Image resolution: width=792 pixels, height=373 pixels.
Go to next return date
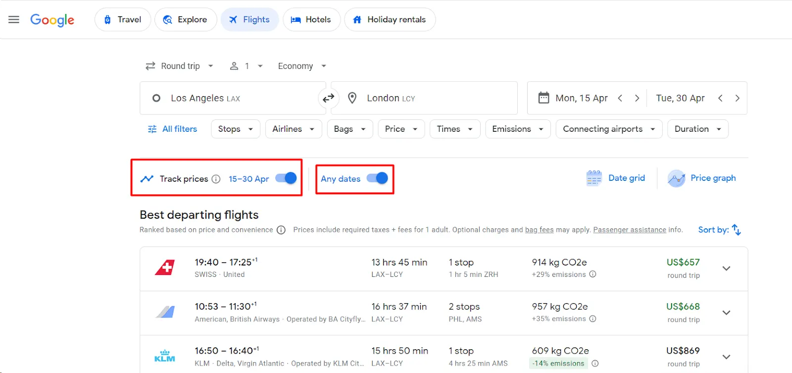(x=738, y=98)
